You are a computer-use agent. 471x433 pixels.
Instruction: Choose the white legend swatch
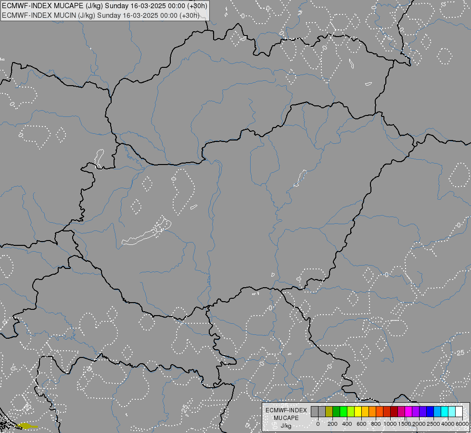(459, 411)
